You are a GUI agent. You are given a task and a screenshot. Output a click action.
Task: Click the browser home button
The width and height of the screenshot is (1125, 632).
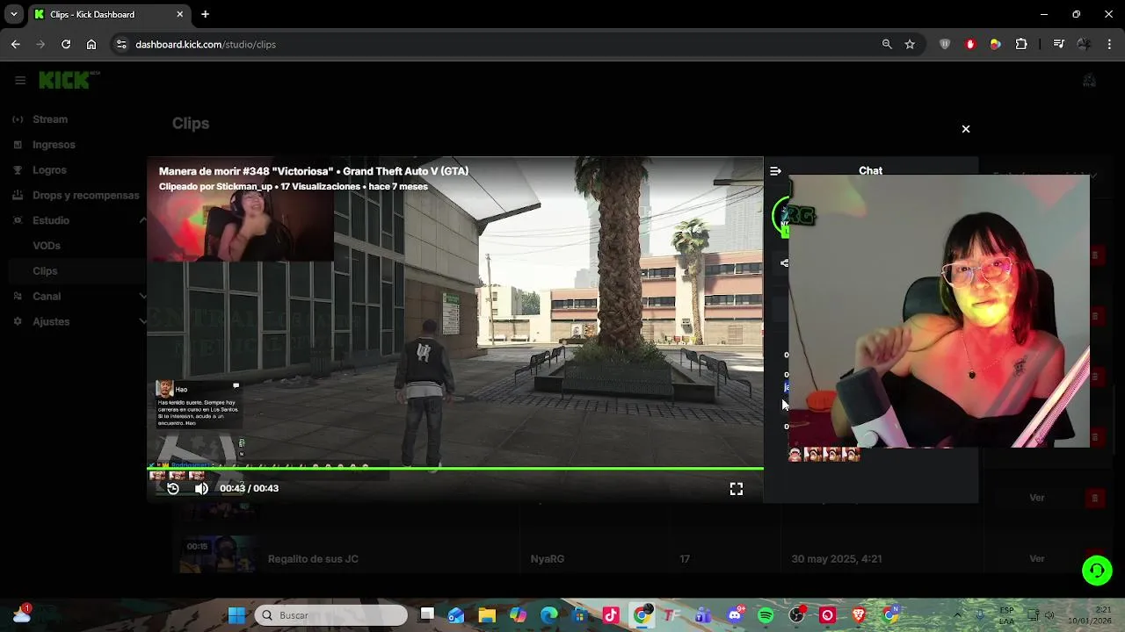(91, 44)
